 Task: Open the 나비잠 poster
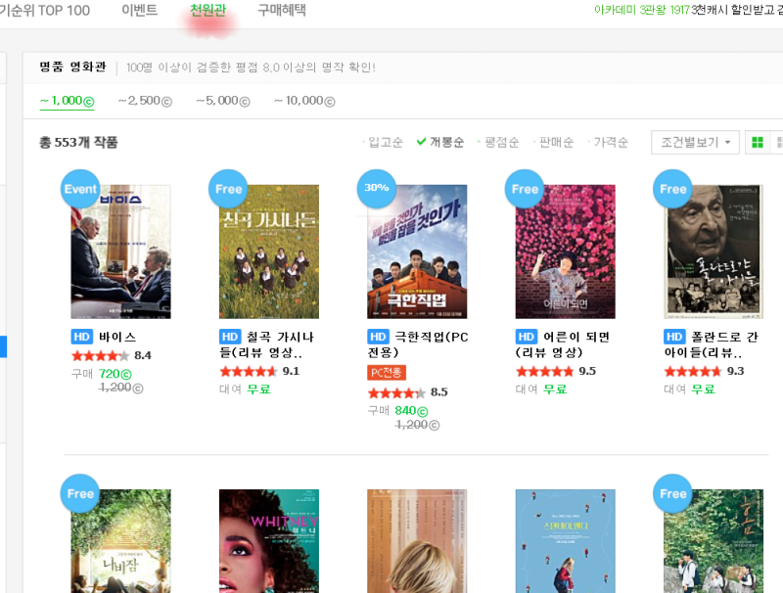click(120, 541)
